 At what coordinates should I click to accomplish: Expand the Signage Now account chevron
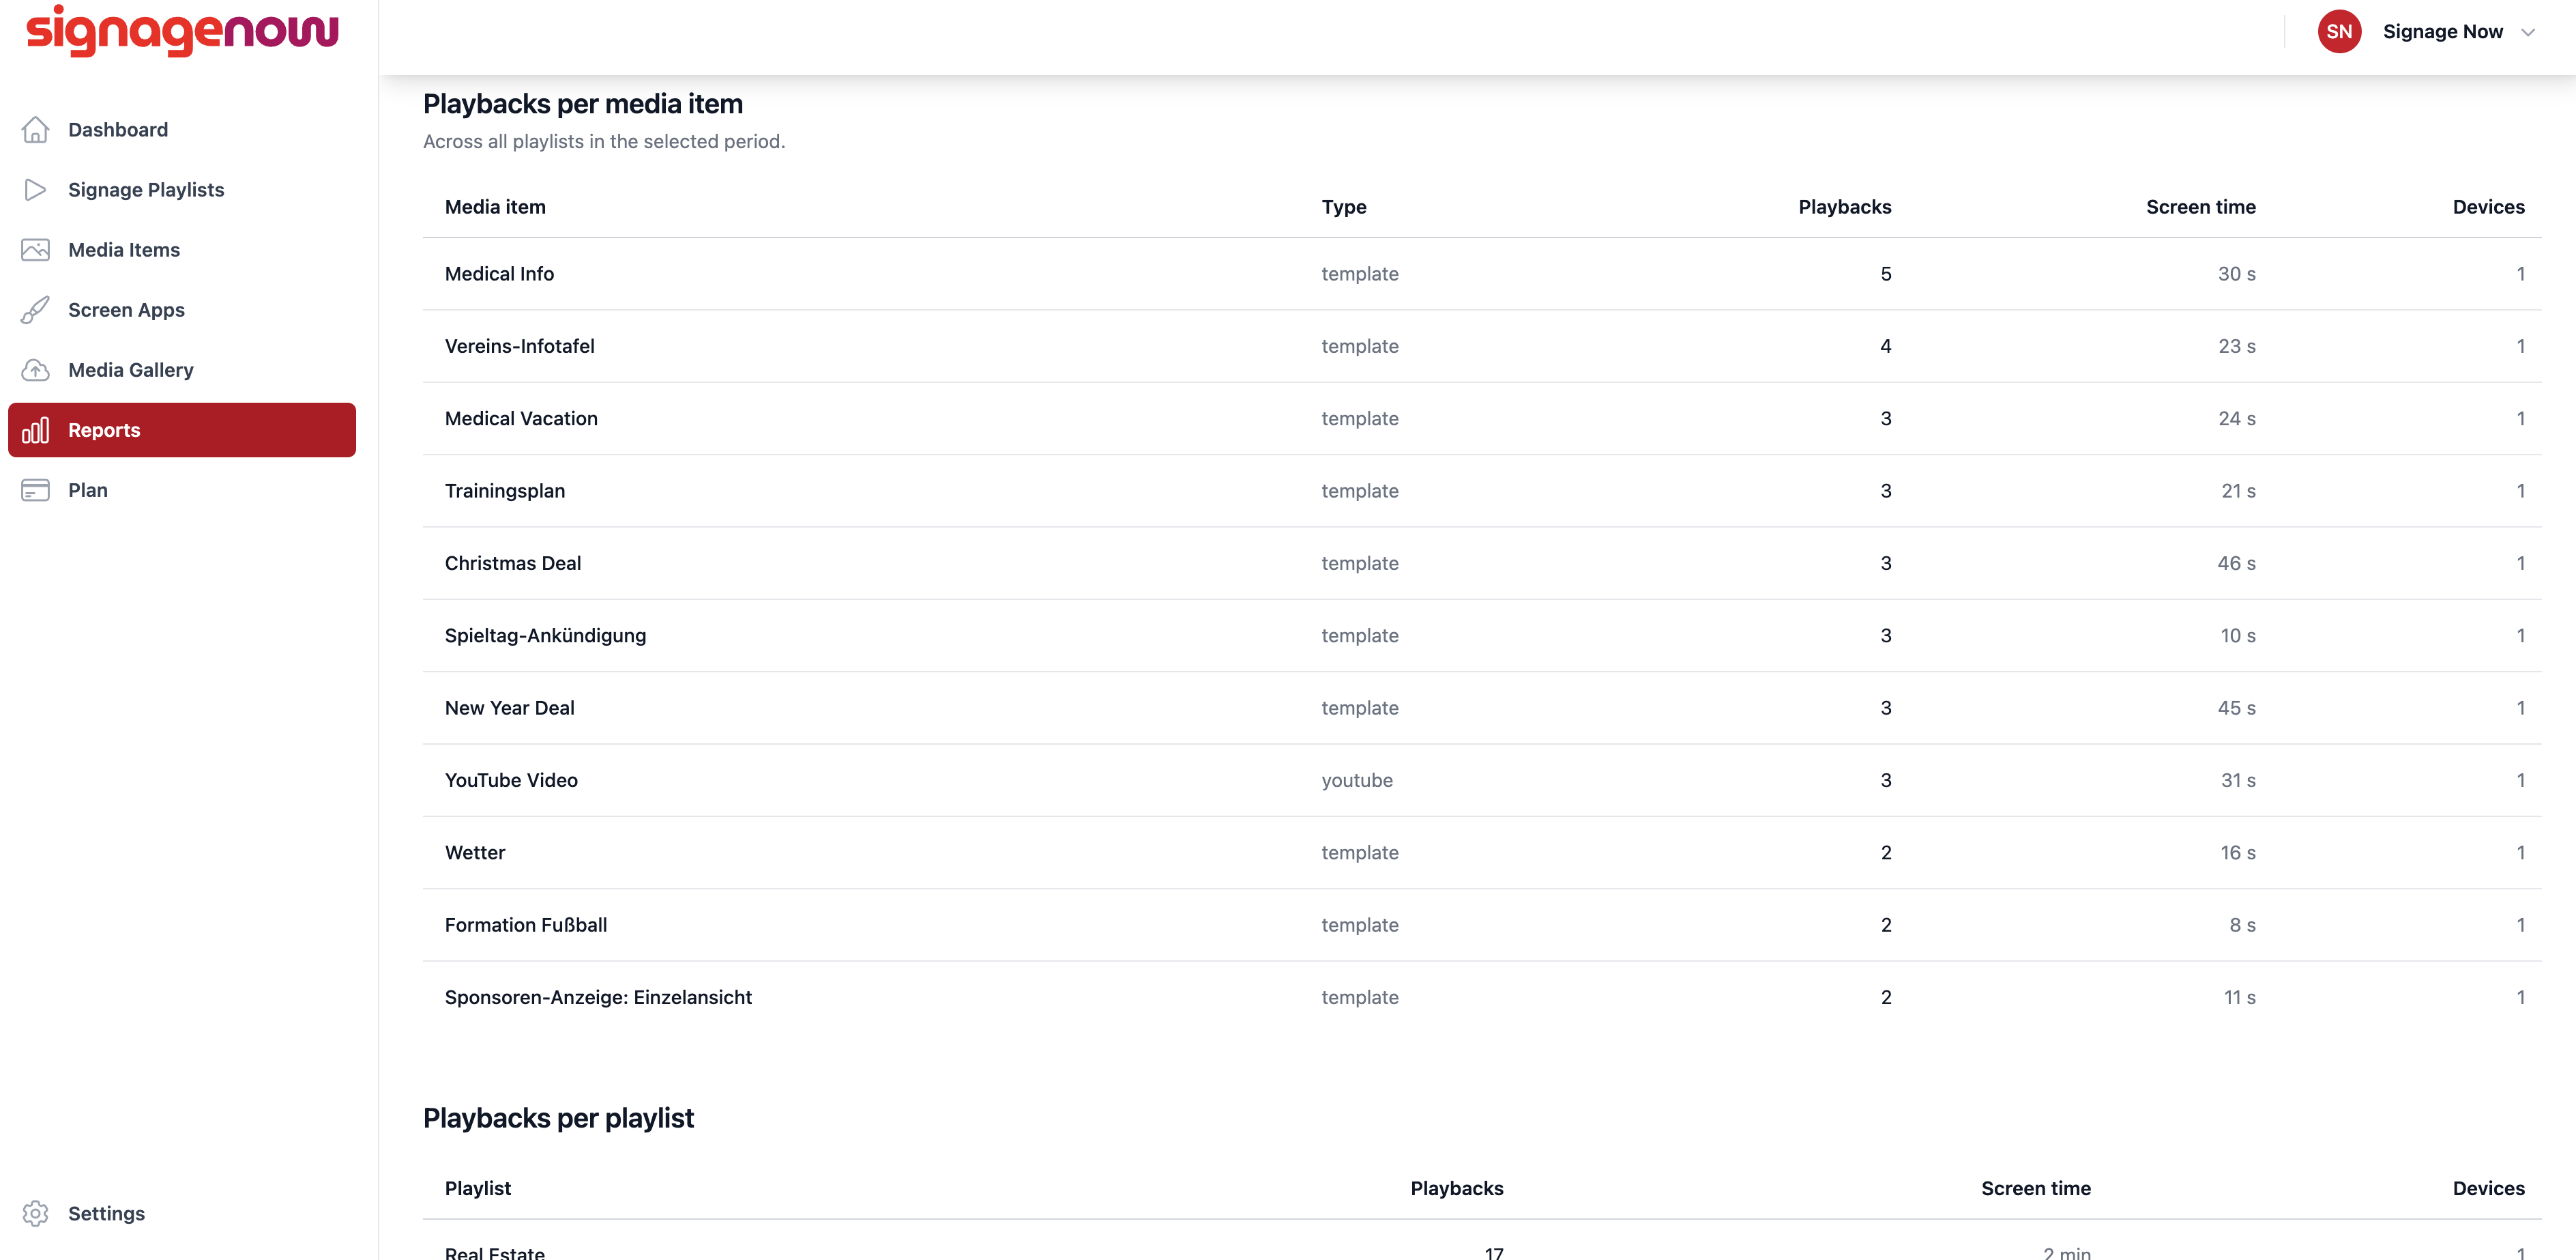tap(2528, 32)
